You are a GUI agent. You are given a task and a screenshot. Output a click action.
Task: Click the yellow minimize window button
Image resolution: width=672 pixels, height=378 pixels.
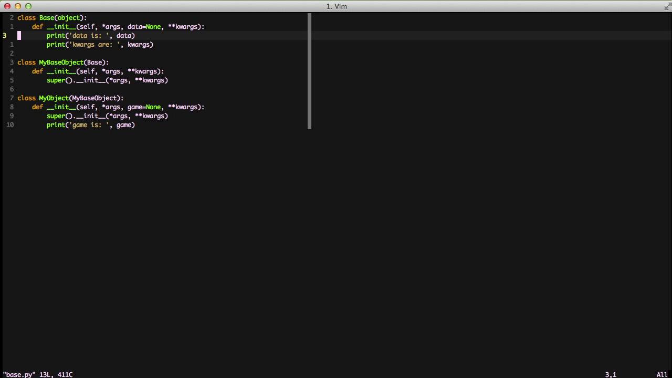tap(18, 6)
